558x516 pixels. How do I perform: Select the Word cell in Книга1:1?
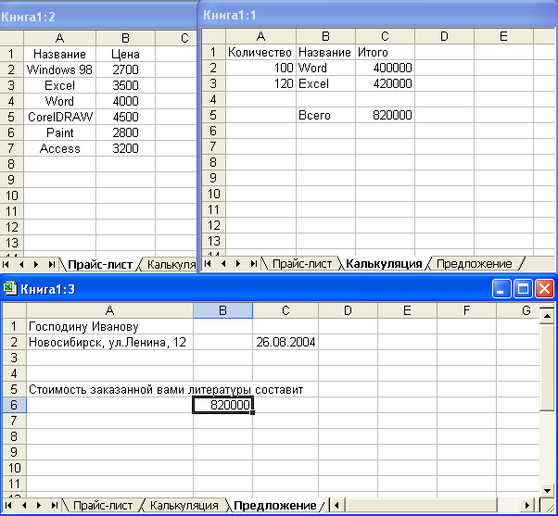coord(325,68)
